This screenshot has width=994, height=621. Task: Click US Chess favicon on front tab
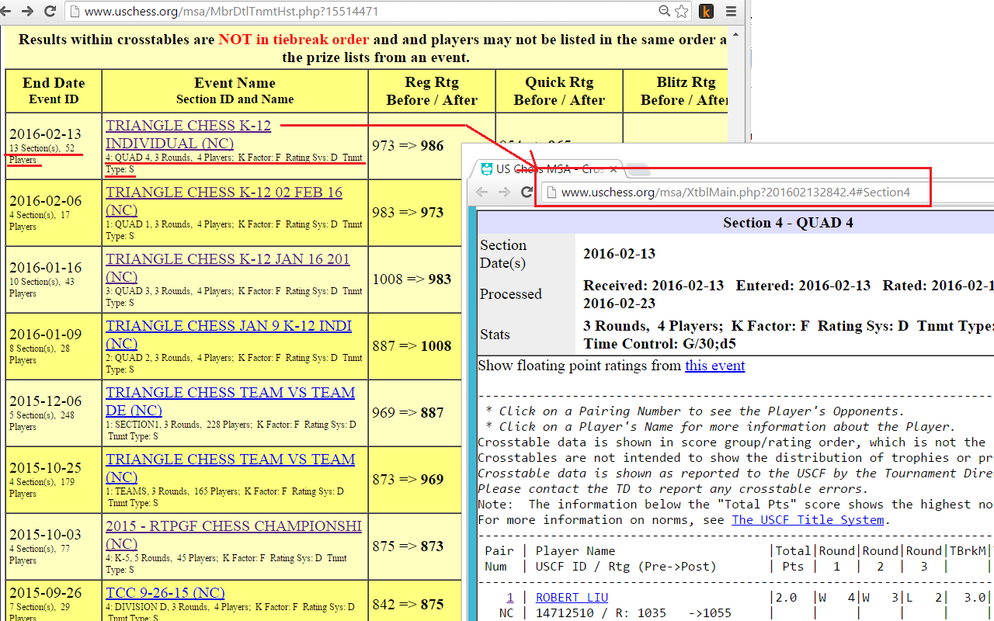tap(487, 169)
